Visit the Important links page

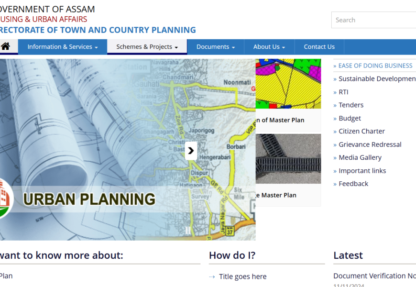point(362,171)
